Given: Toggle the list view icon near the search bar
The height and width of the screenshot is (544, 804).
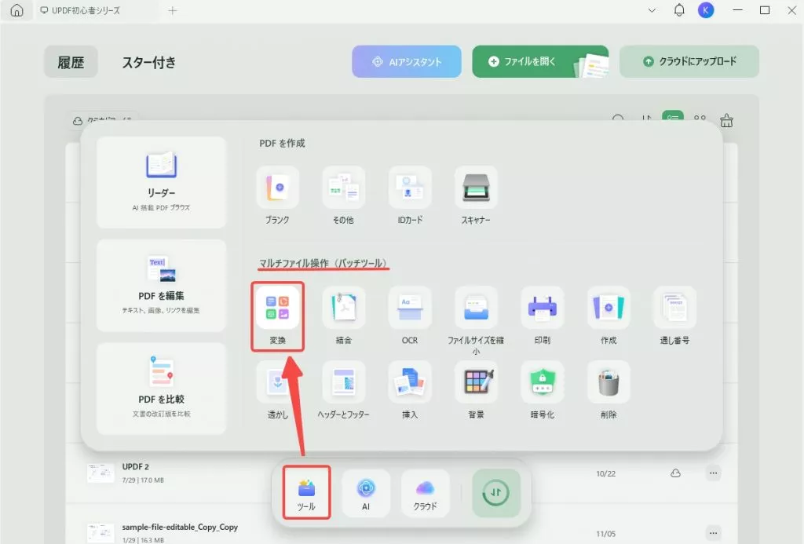Looking at the screenshot, I should [671, 119].
